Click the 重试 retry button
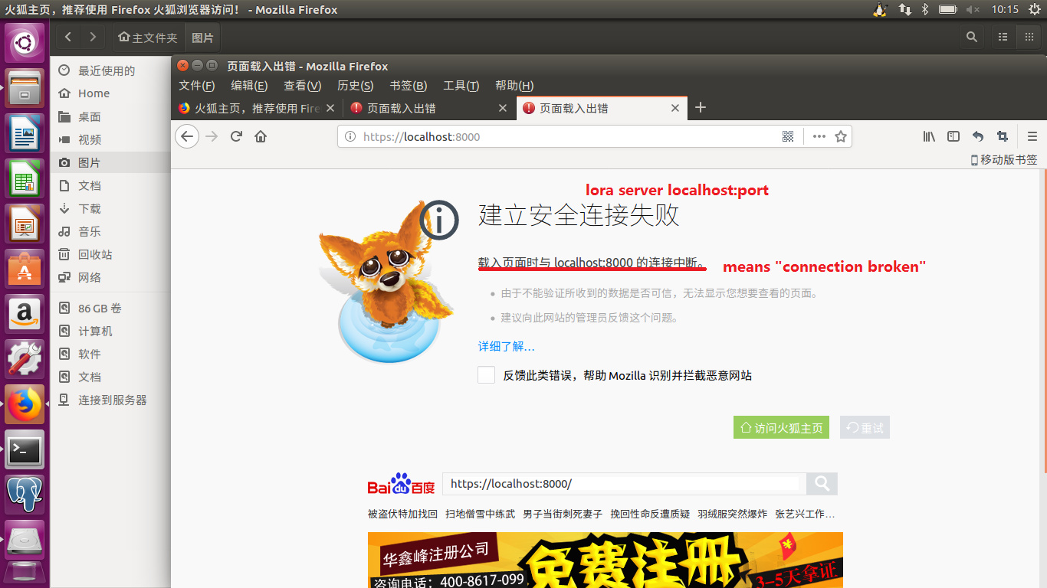 point(865,428)
